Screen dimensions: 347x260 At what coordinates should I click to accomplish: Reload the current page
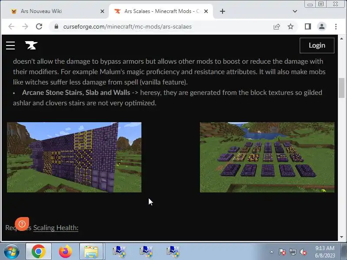click(39, 26)
